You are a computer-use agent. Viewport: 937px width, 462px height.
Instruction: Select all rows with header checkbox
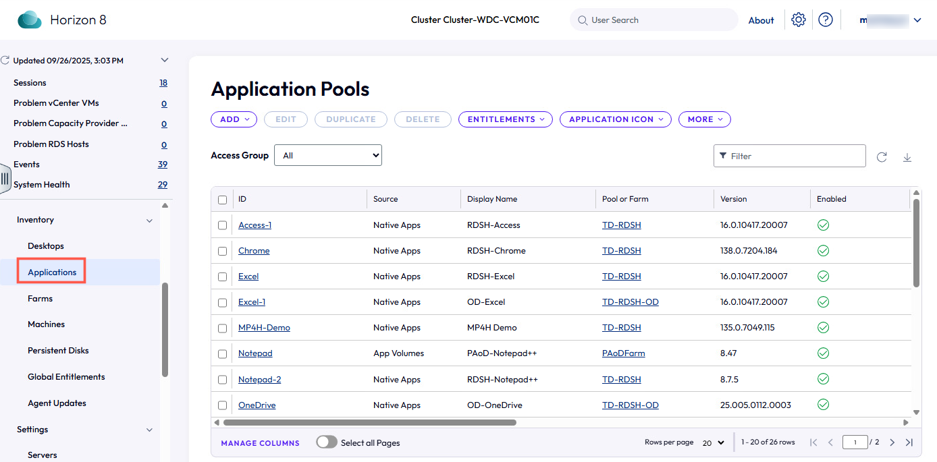[x=223, y=200]
